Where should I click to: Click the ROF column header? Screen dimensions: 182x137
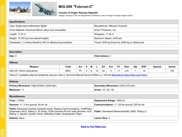coord(144,67)
